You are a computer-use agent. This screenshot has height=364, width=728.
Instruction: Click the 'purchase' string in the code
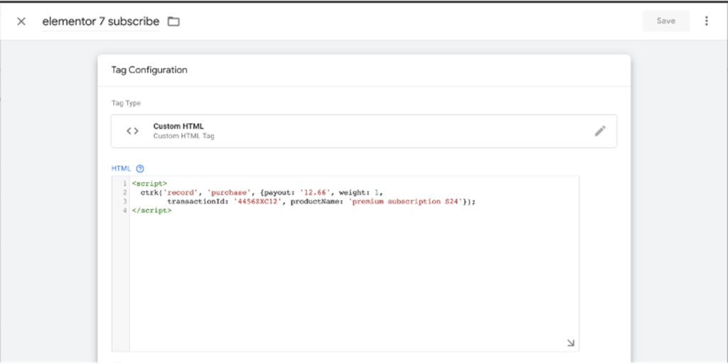coord(227,192)
